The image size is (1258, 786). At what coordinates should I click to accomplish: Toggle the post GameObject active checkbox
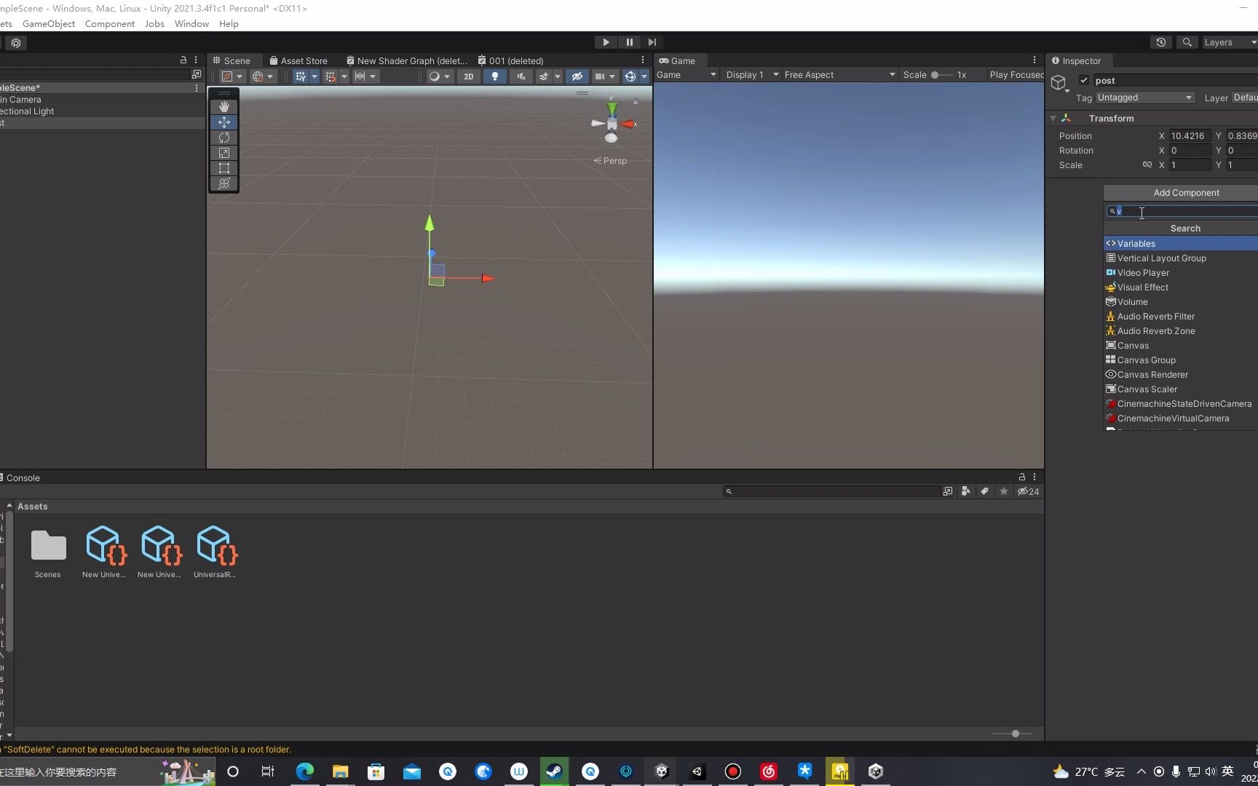click(x=1084, y=80)
